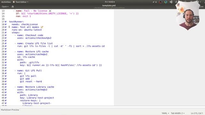Click the clock showing Fri 14:43
Image resolution: width=205 pixels, height=115 pixels.
(110, 2)
